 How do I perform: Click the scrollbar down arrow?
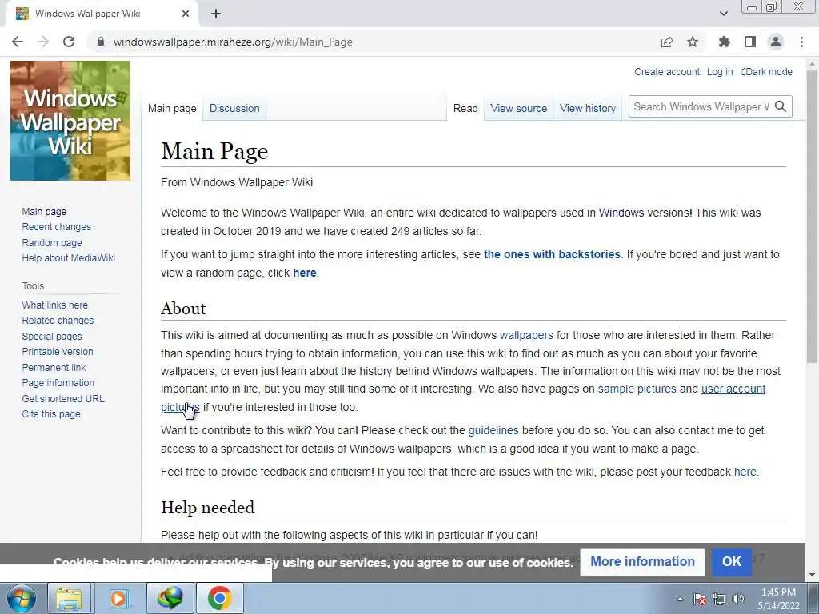pos(813,576)
